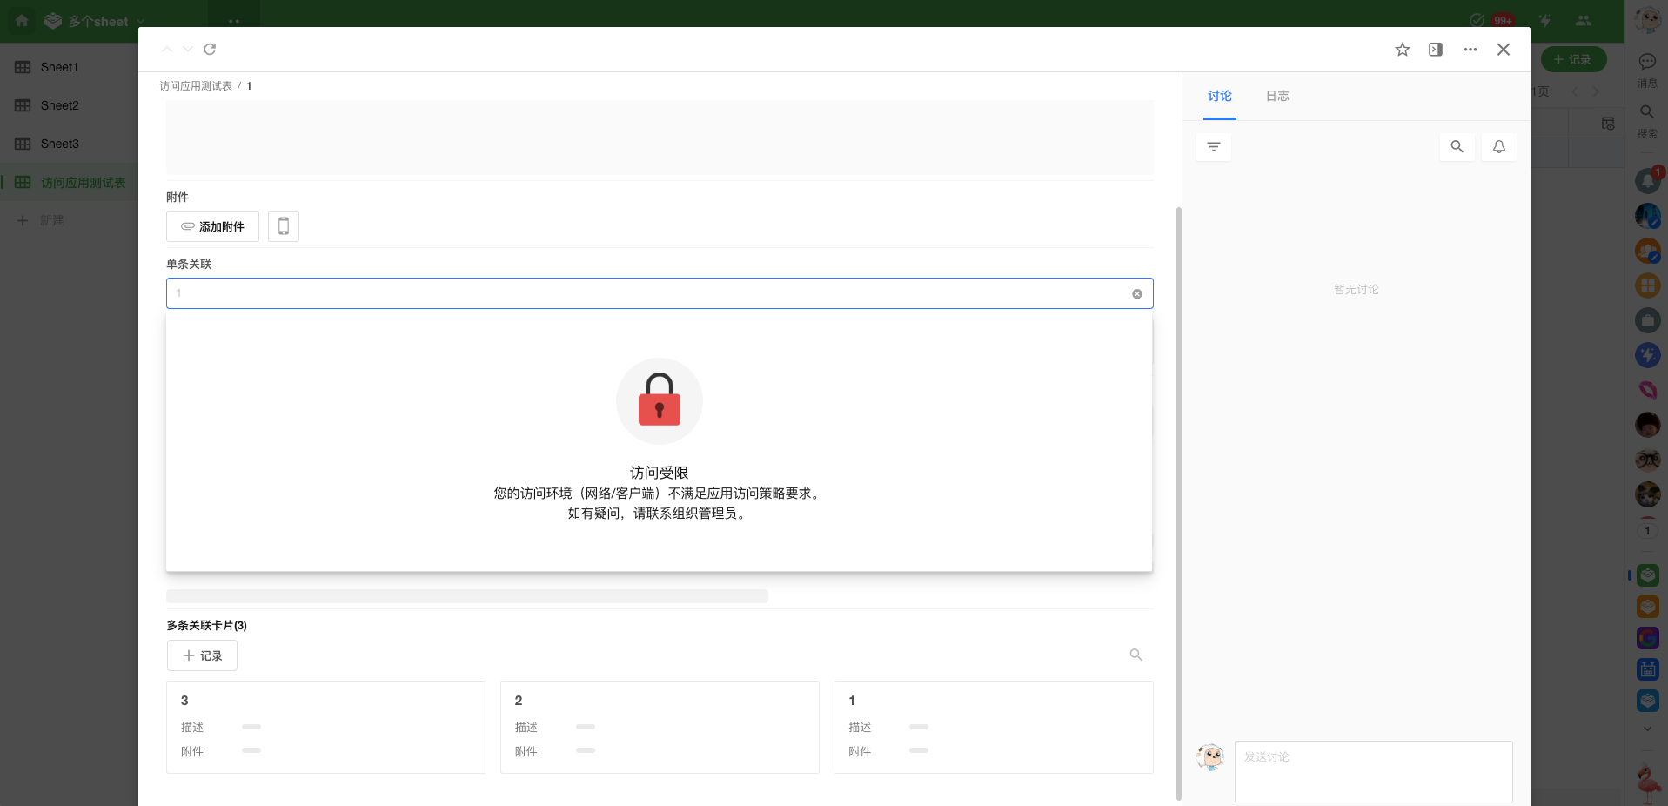Search discussions with the magnifier icon

tap(1457, 147)
